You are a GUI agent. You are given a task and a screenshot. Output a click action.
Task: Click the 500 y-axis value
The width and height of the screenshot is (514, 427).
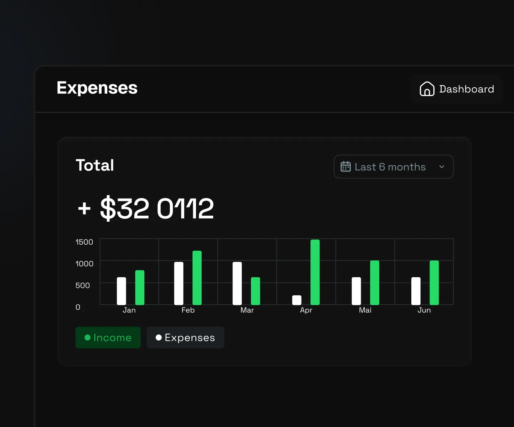(83, 285)
